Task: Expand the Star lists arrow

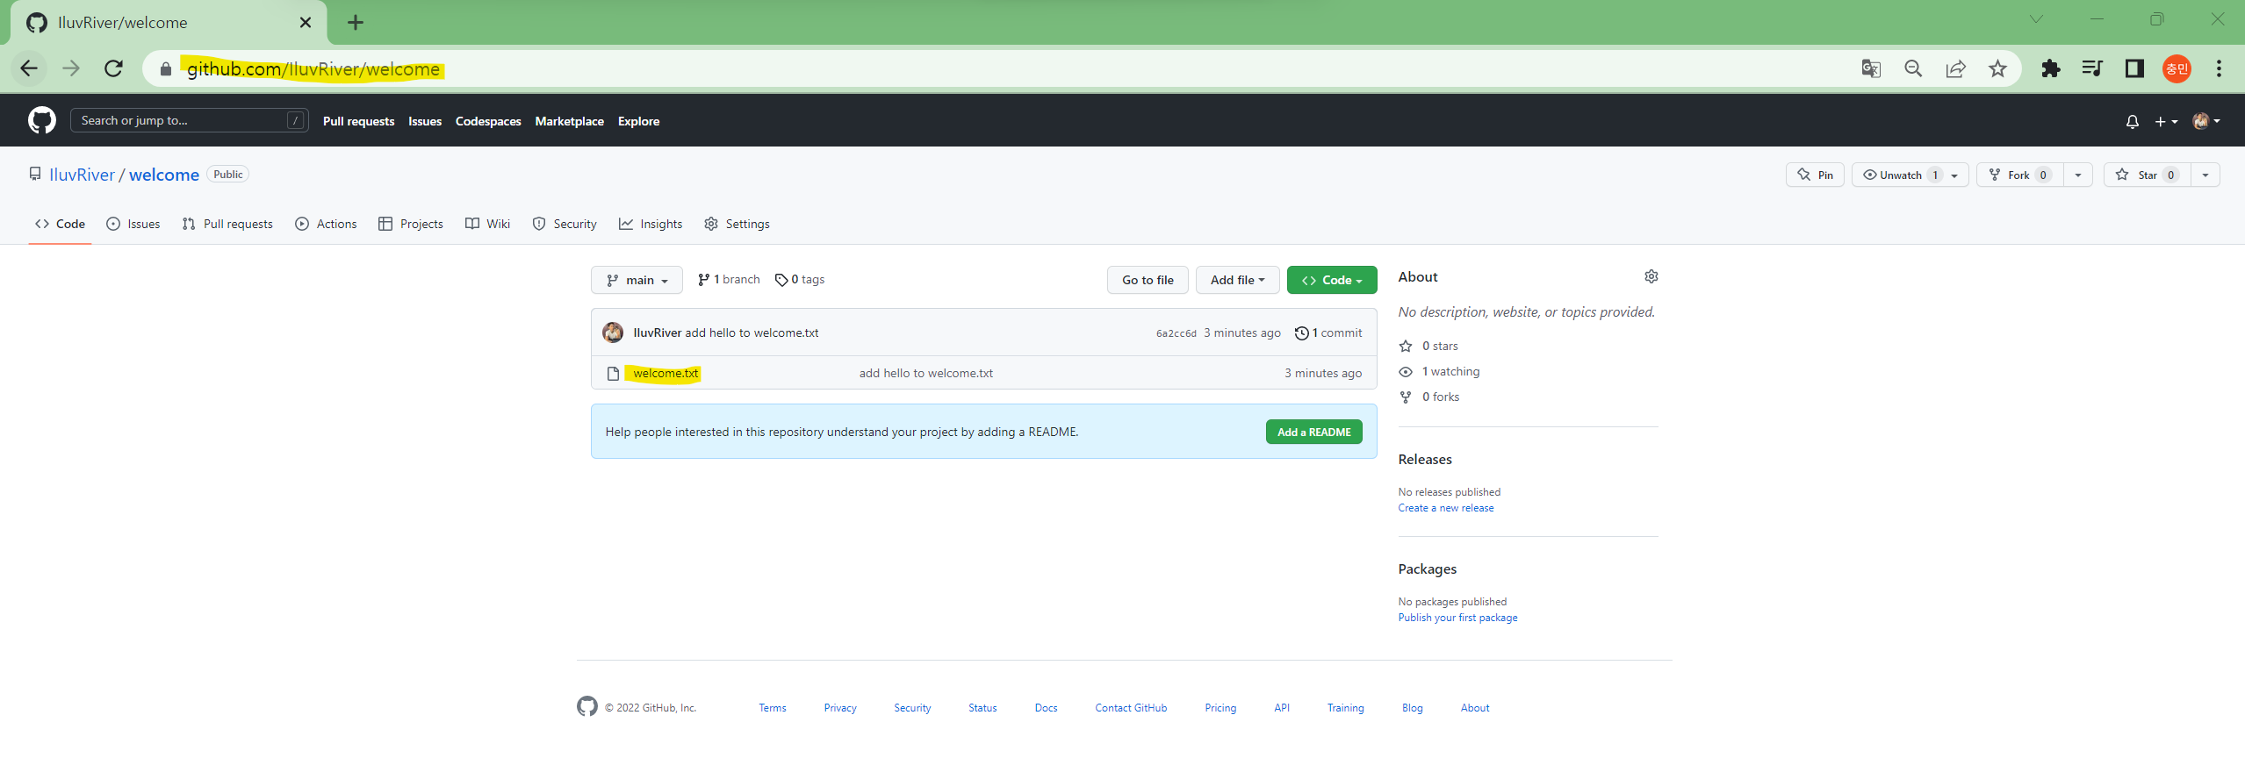Action: coord(2205,175)
